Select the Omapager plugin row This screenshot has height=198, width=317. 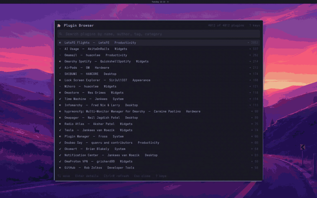tap(159, 118)
